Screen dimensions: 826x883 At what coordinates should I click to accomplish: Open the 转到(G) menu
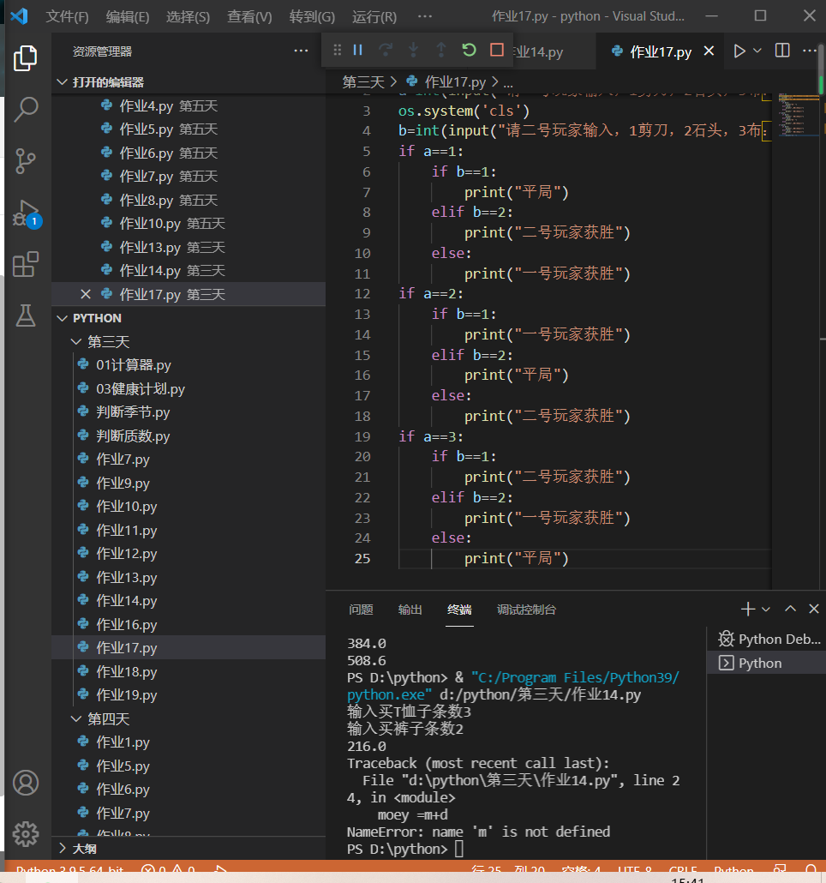pos(312,17)
